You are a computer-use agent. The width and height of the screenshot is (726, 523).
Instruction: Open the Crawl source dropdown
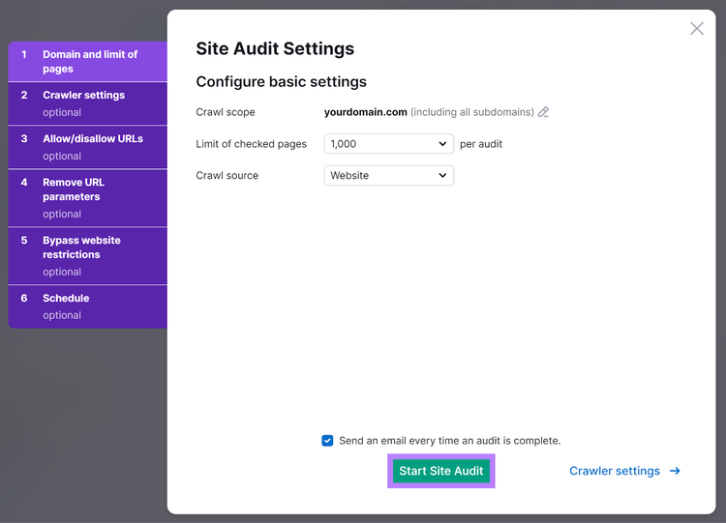coord(388,176)
